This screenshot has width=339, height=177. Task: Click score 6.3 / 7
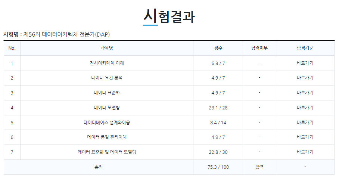[218, 63]
